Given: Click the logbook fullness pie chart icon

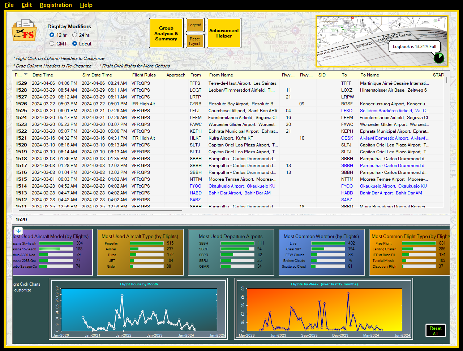Looking at the screenshot, I should click(439, 58).
